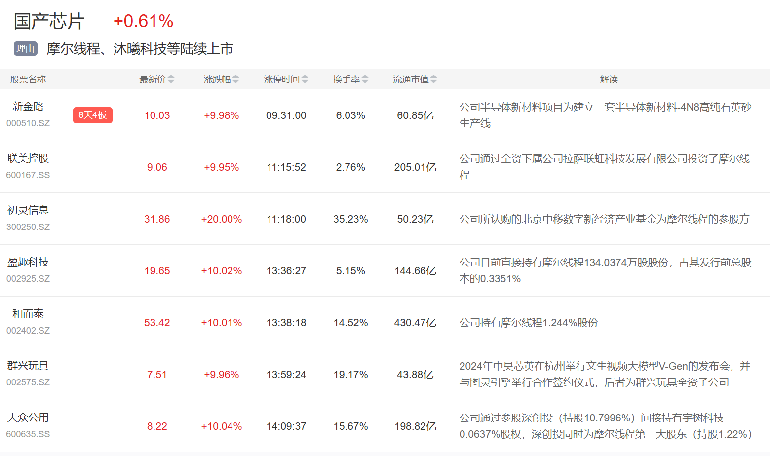The height and width of the screenshot is (456, 770).
Task: Click the 国产芯片 sector title
Action: pos(49,21)
